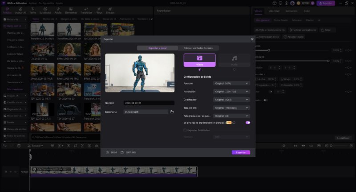Toggle lossless export priority switch
Viewport: 356px width, 192px height.
point(247,122)
